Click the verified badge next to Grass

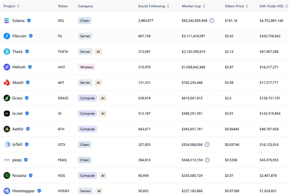pyautogui.click(x=27, y=98)
